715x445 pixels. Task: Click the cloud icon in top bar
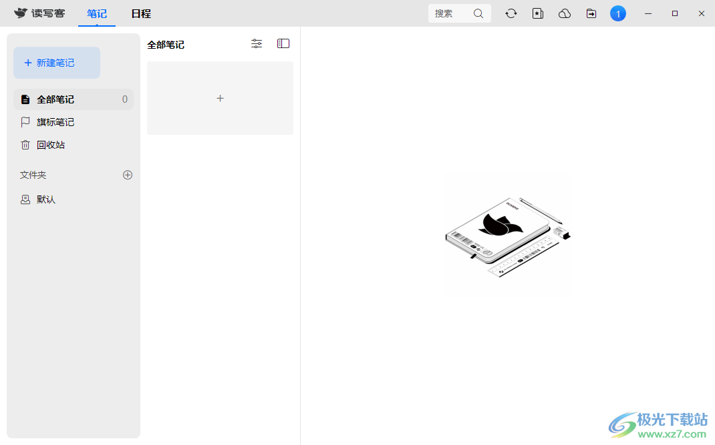(565, 13)
